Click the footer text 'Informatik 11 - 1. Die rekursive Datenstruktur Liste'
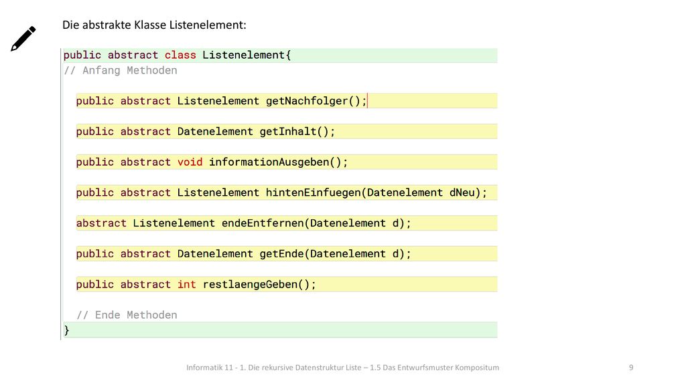Viewport: 686px width, 385px height. (x=274, y=368)
